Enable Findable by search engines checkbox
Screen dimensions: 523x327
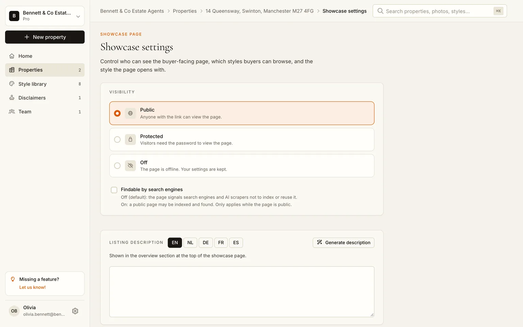click(114, 190)
